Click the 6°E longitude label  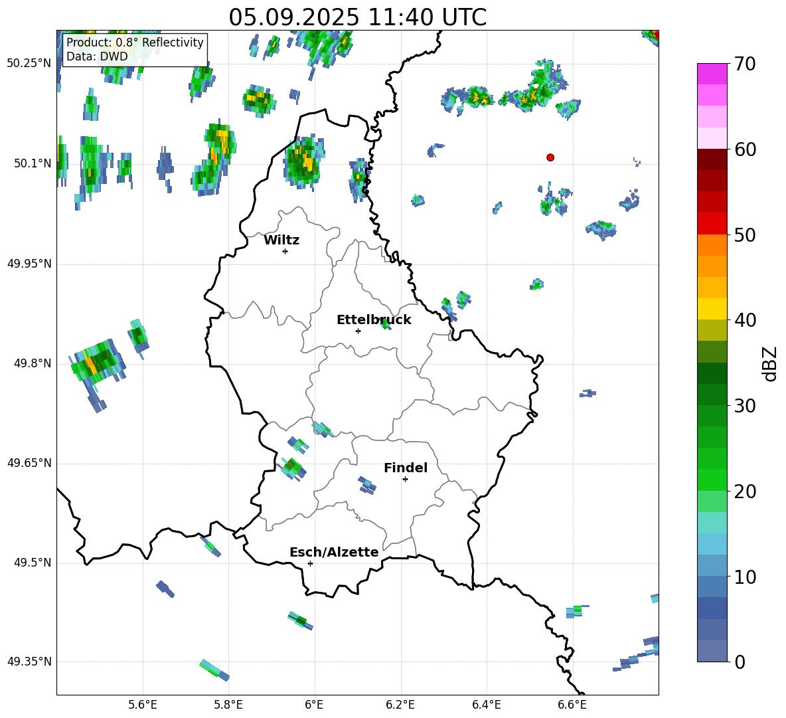click(314, 705)
